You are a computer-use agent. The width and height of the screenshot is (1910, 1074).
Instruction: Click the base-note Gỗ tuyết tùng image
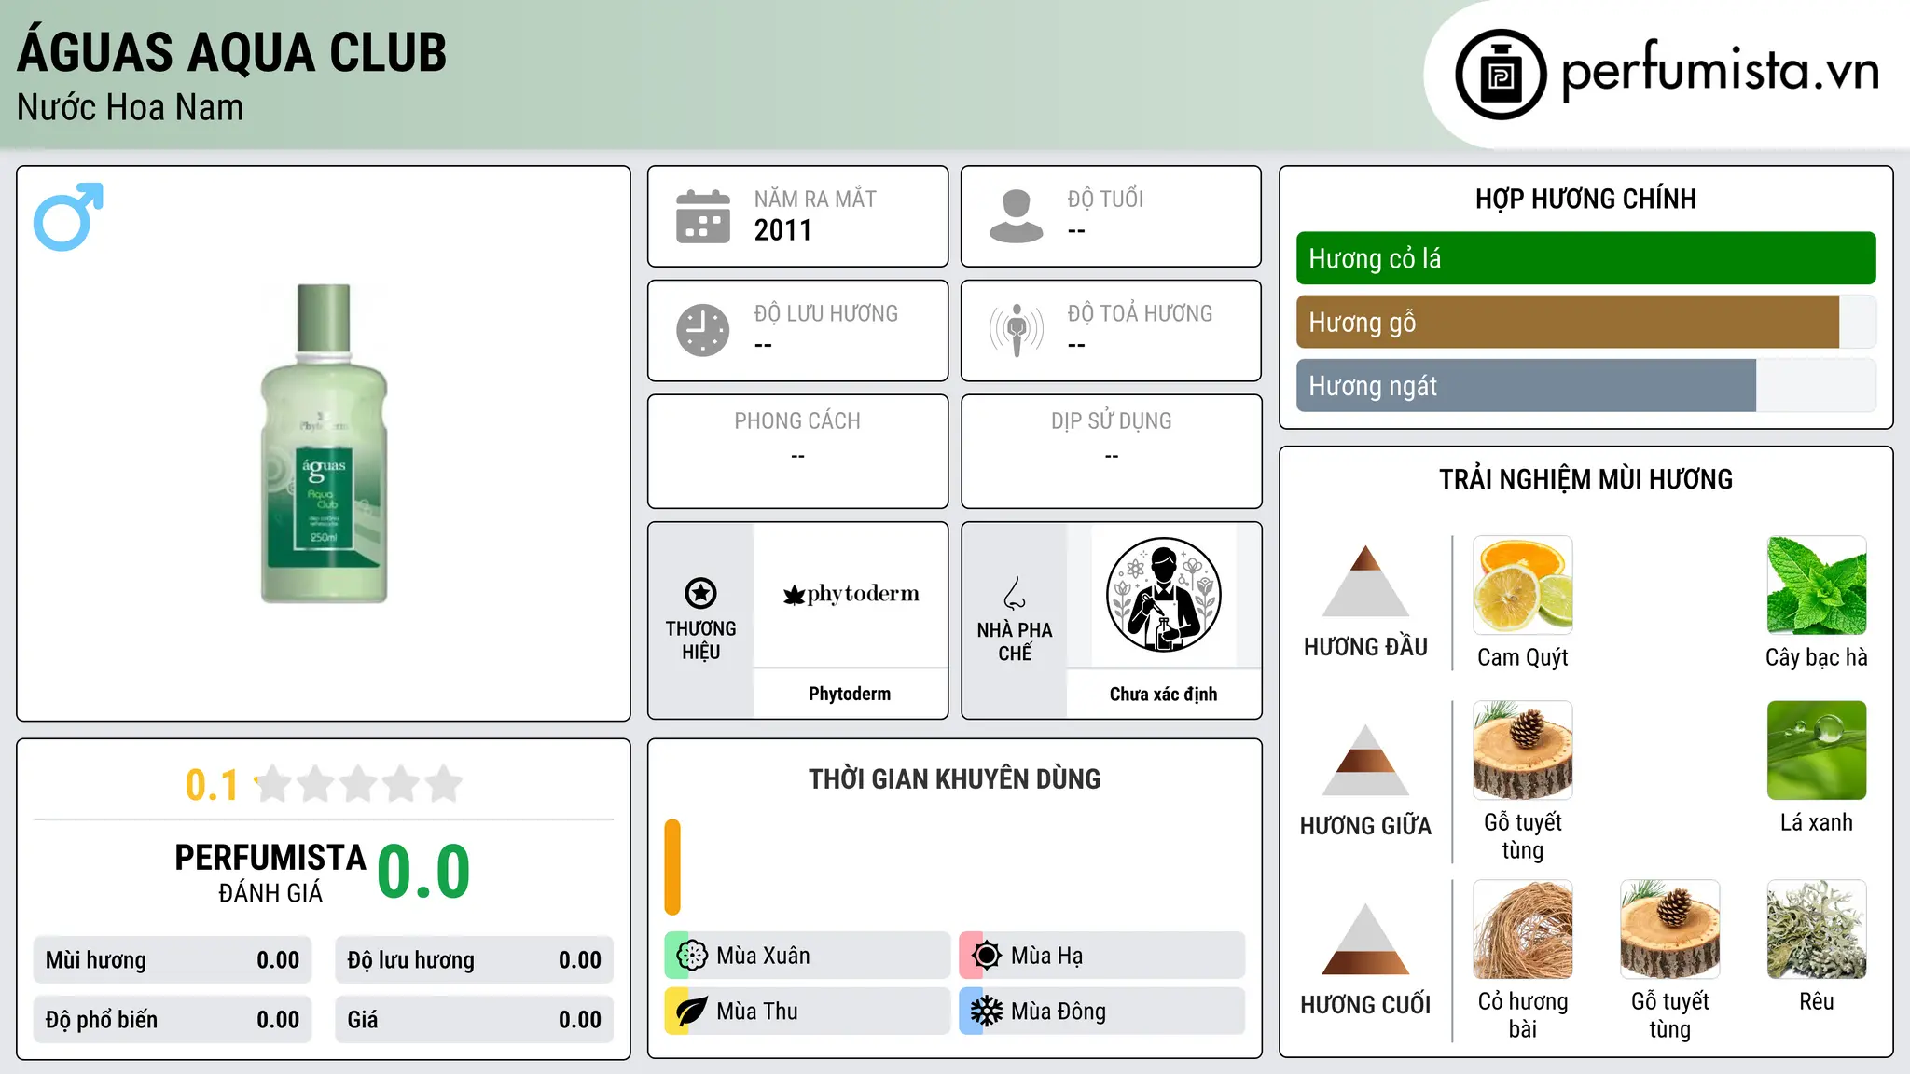[x=1670, y=929]
